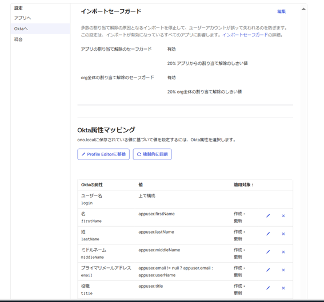Click the プライマリメールアドレス attribute label
Image resolution: width=324 pixels, height=302 pixels.
106,268
